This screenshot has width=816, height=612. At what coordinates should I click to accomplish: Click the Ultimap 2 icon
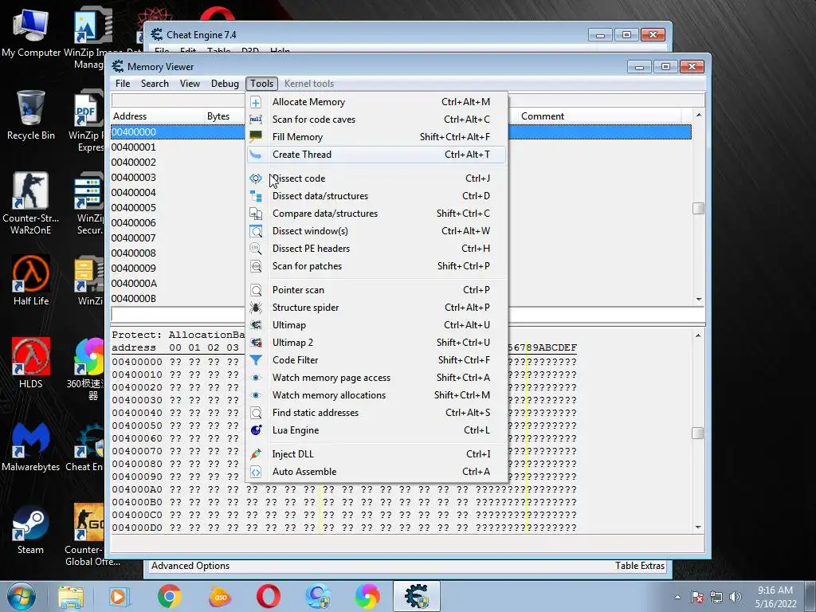[256, 343]
